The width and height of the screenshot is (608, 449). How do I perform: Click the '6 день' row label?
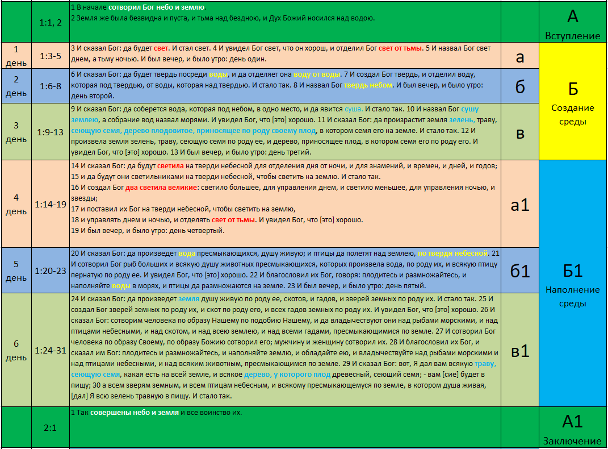[x=16, y=350]
